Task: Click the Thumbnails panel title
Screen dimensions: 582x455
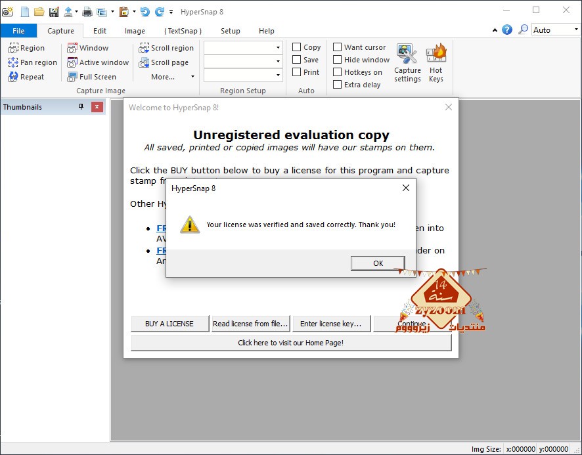Action: [x=22, y=107]
